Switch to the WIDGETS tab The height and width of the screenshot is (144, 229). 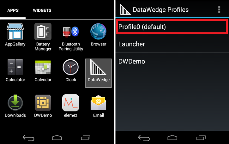point(42,10)
